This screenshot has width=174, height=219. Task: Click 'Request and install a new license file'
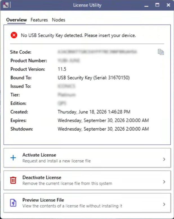click(57, 161)
